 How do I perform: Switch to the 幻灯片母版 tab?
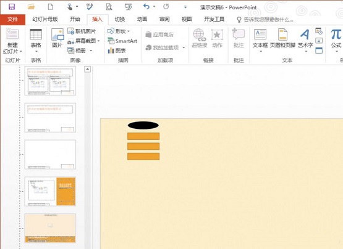pos(45,19)
